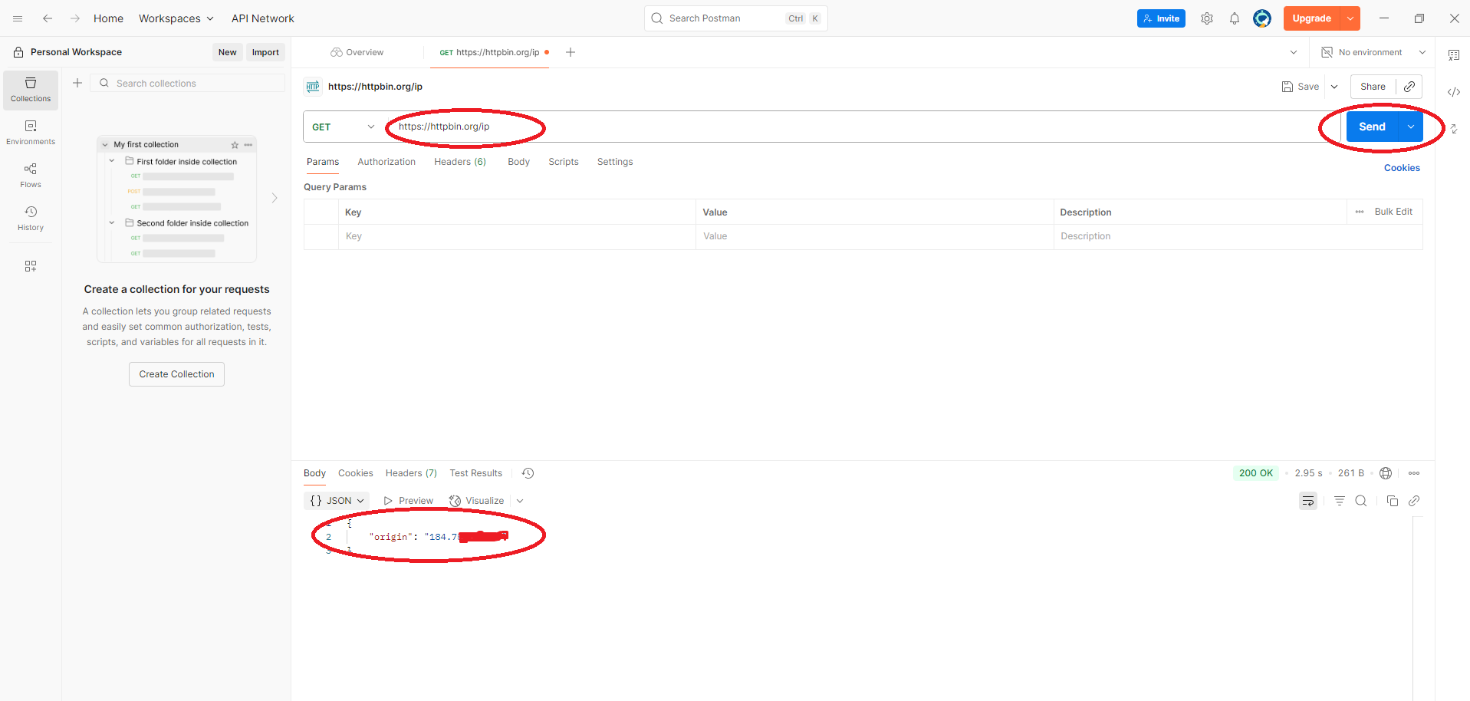Screen dimensions: 1470x701
Task: Copy the response link icon
Action: coord(1414,501)
